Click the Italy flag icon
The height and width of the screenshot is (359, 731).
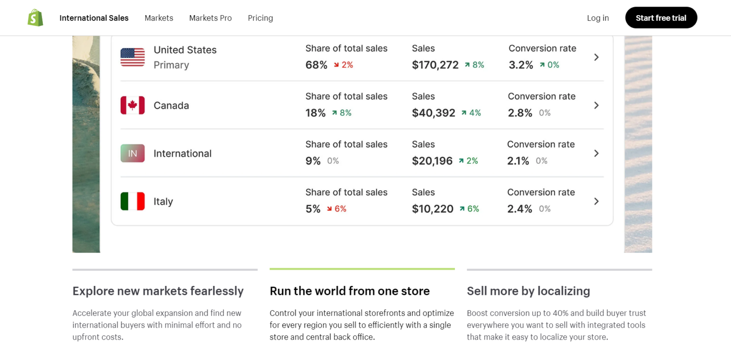tap(132, 201)
